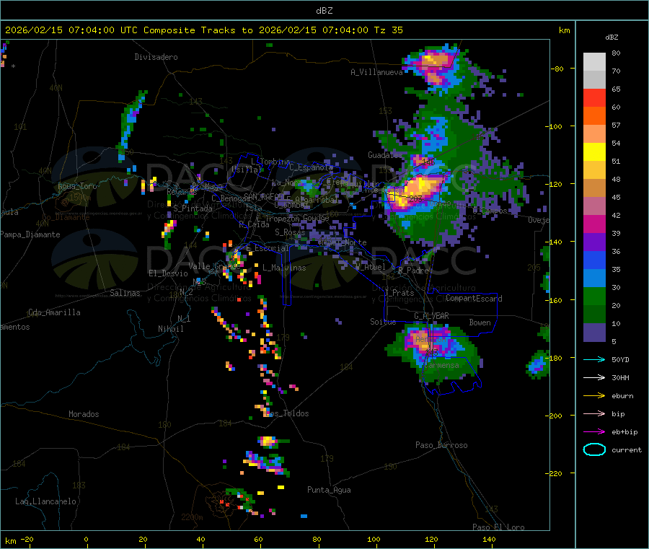Click the 0 tick on horizontal km axis

tap(86, 540)
